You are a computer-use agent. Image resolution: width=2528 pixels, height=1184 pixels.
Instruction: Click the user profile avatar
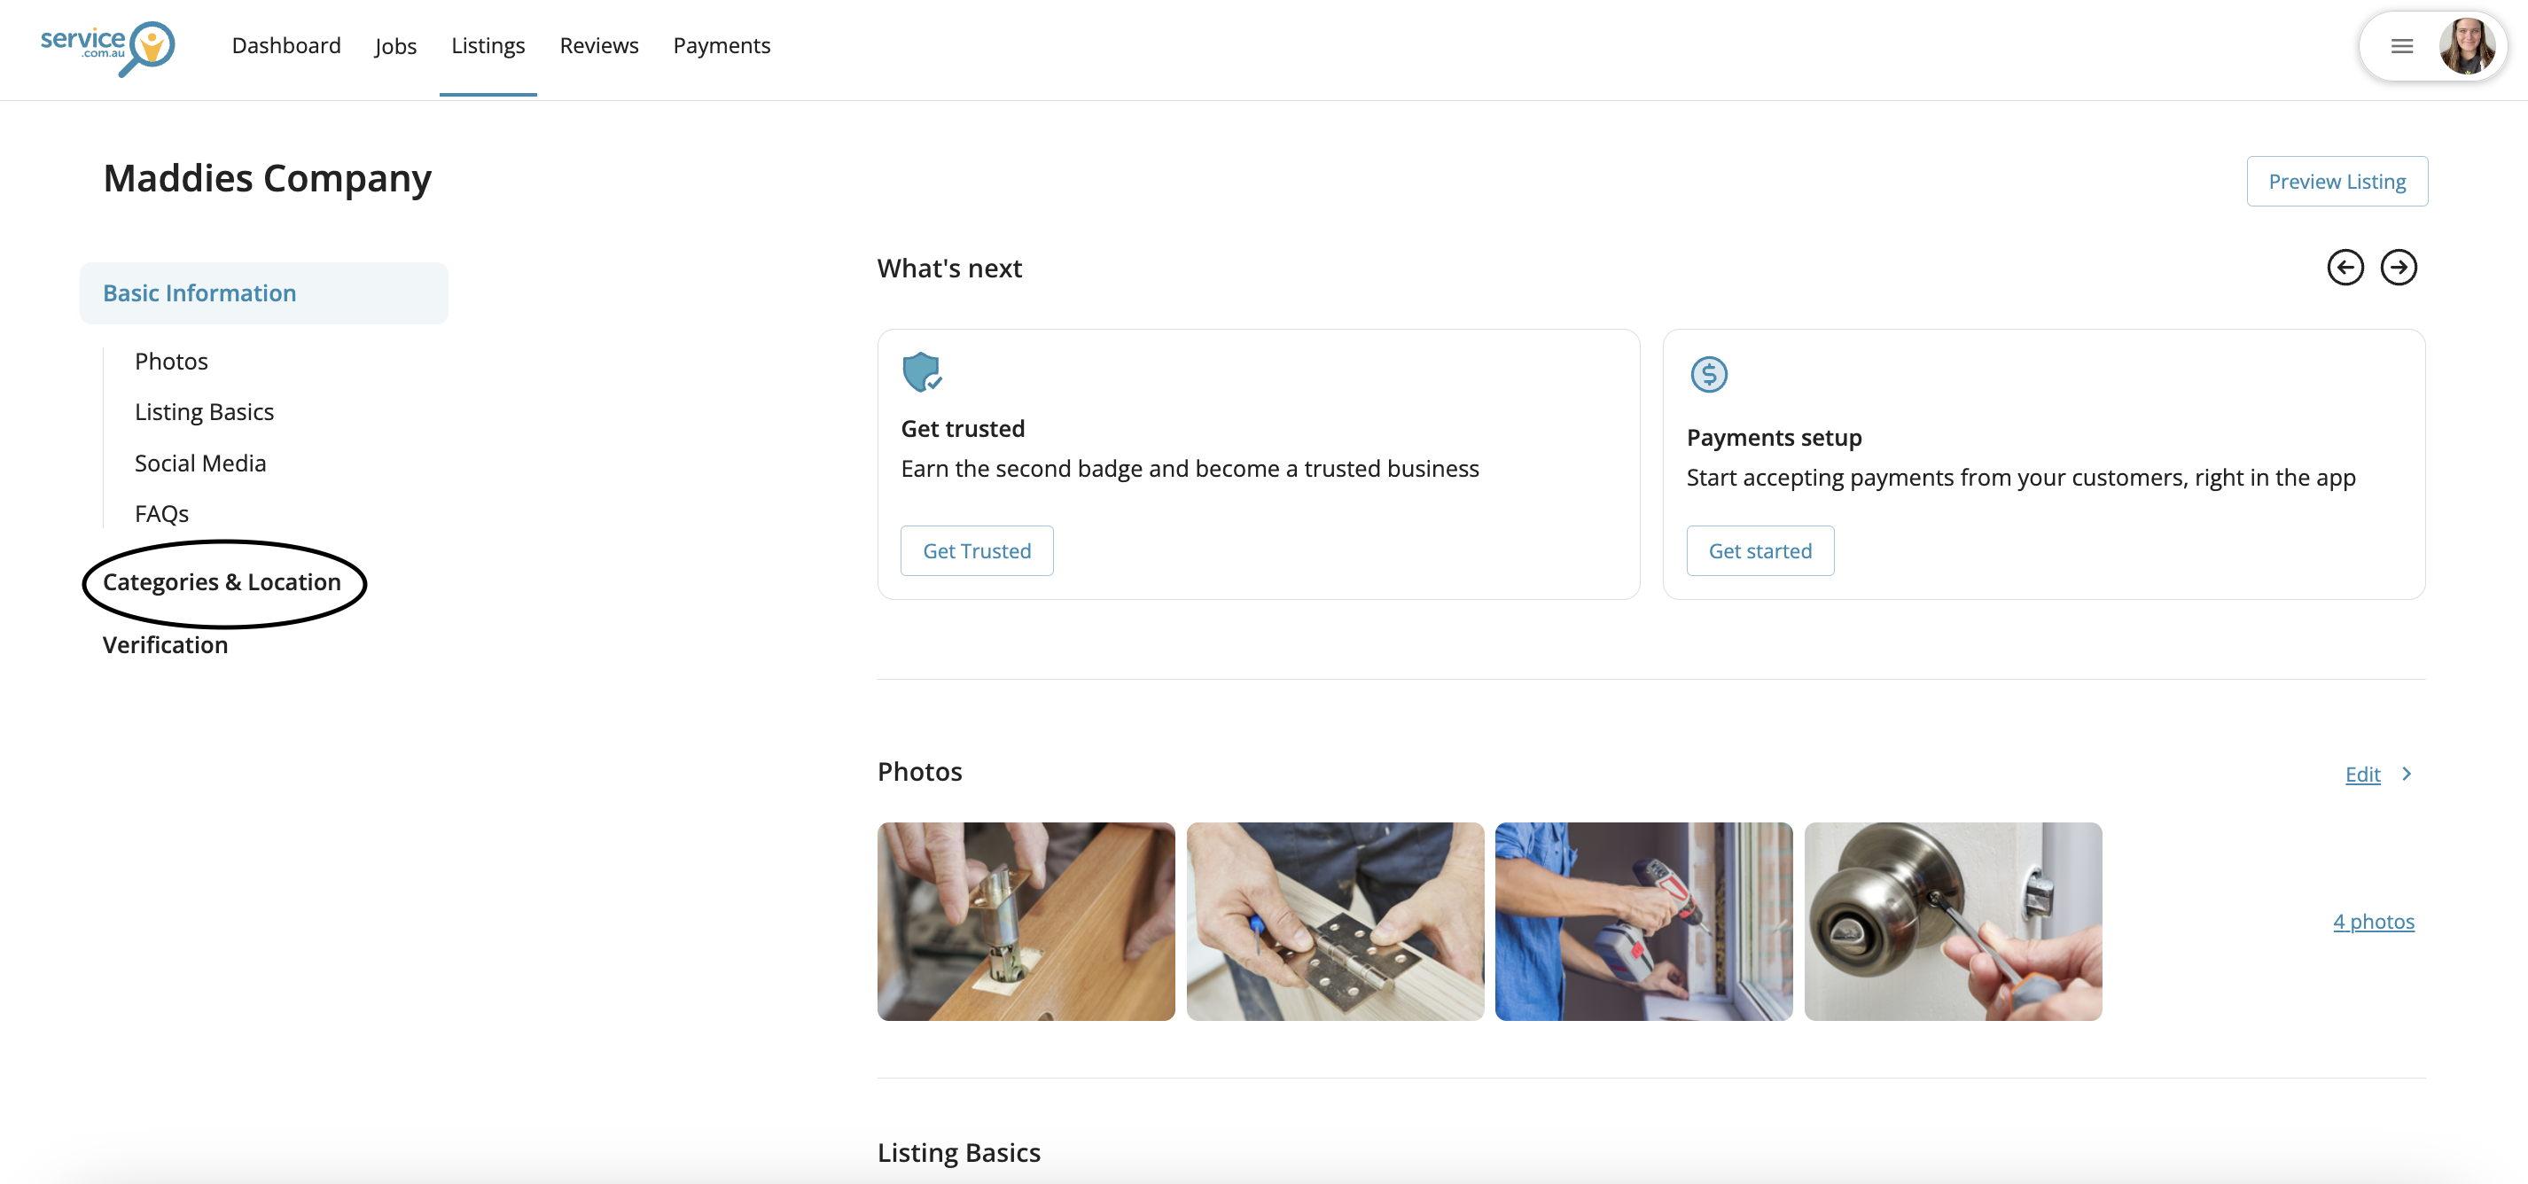pos(2466,46)
